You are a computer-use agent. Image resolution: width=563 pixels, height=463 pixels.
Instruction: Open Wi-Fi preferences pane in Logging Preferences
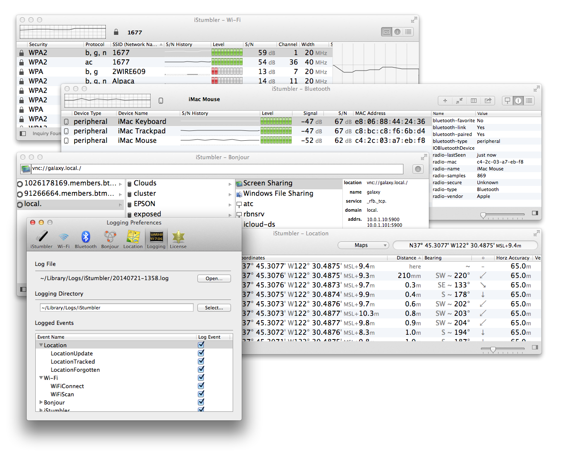(x=64, y=239)
